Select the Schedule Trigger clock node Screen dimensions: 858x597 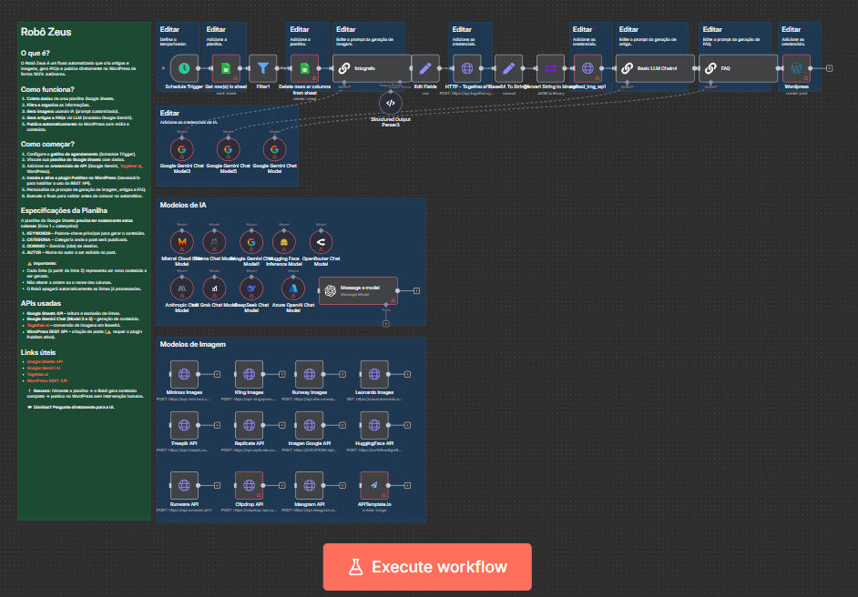[x=185, y=68]
